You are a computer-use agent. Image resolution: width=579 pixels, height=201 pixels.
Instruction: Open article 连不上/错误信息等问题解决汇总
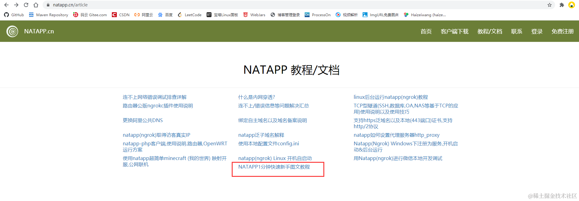(x=274, y=106)
